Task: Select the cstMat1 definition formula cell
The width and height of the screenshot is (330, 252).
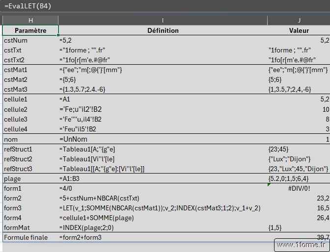Action: coord(163,70)
